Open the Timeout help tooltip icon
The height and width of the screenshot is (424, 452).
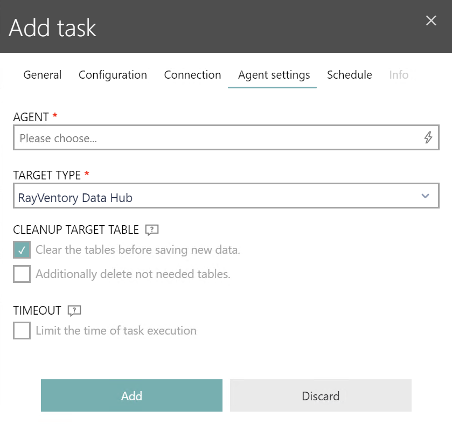click(x=74, y=311)
